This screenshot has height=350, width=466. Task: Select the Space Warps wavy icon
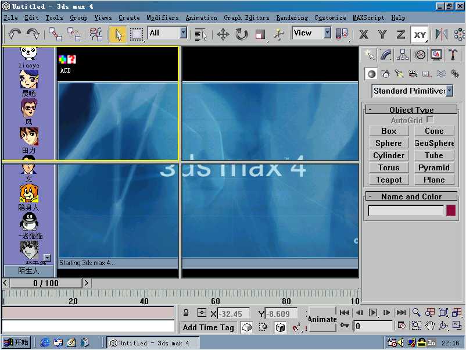441,74
